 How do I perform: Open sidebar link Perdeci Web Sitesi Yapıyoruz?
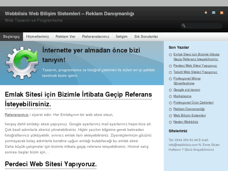coord(195,66)
